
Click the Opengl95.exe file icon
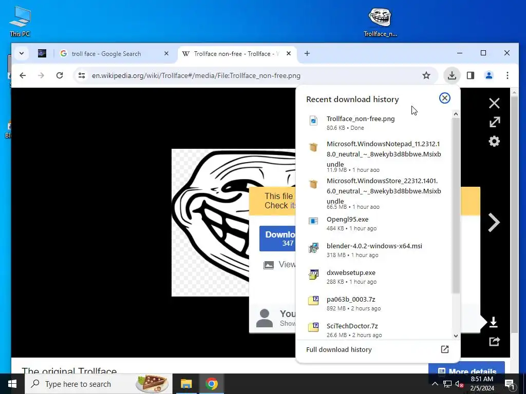(313, 221)
